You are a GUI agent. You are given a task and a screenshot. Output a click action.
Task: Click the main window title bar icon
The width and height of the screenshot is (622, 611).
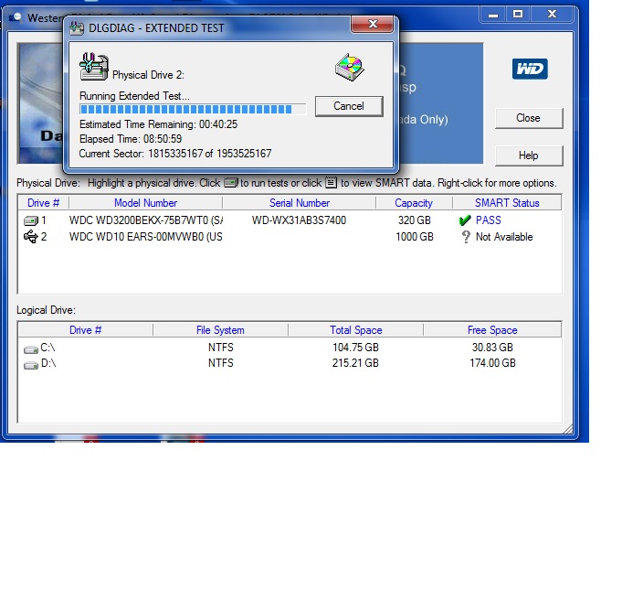click(x=16, y=18)
